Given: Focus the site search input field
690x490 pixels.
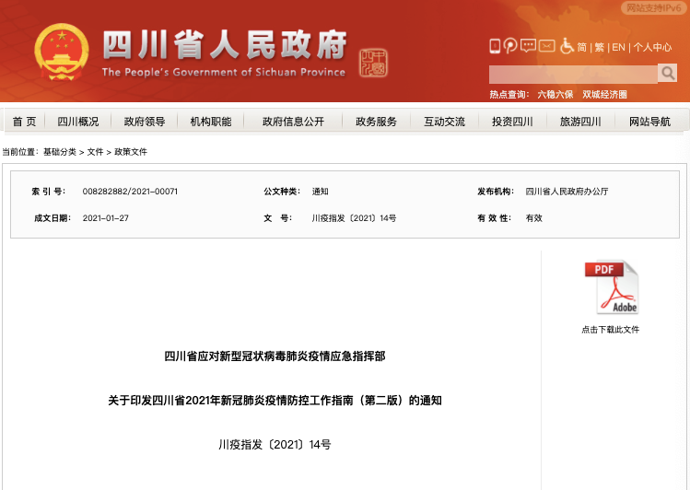Looking at the screenshot, I should (572, 74).
